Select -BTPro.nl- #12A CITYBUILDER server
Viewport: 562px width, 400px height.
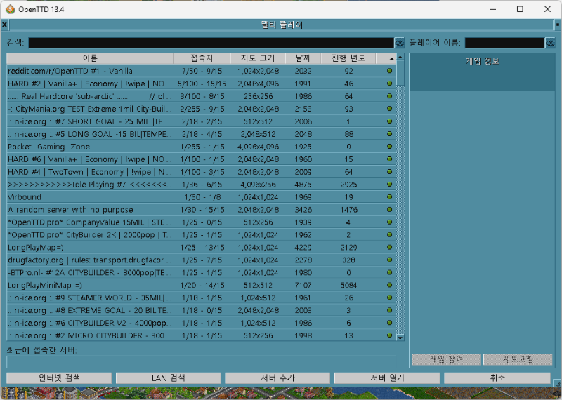point(201,272)
